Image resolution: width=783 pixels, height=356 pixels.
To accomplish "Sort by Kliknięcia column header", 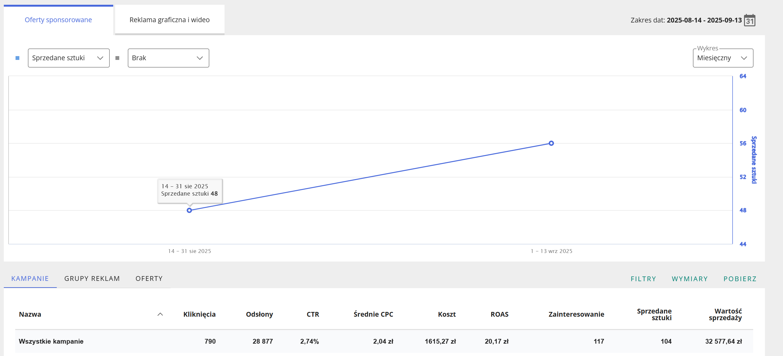I will (199, 314).
